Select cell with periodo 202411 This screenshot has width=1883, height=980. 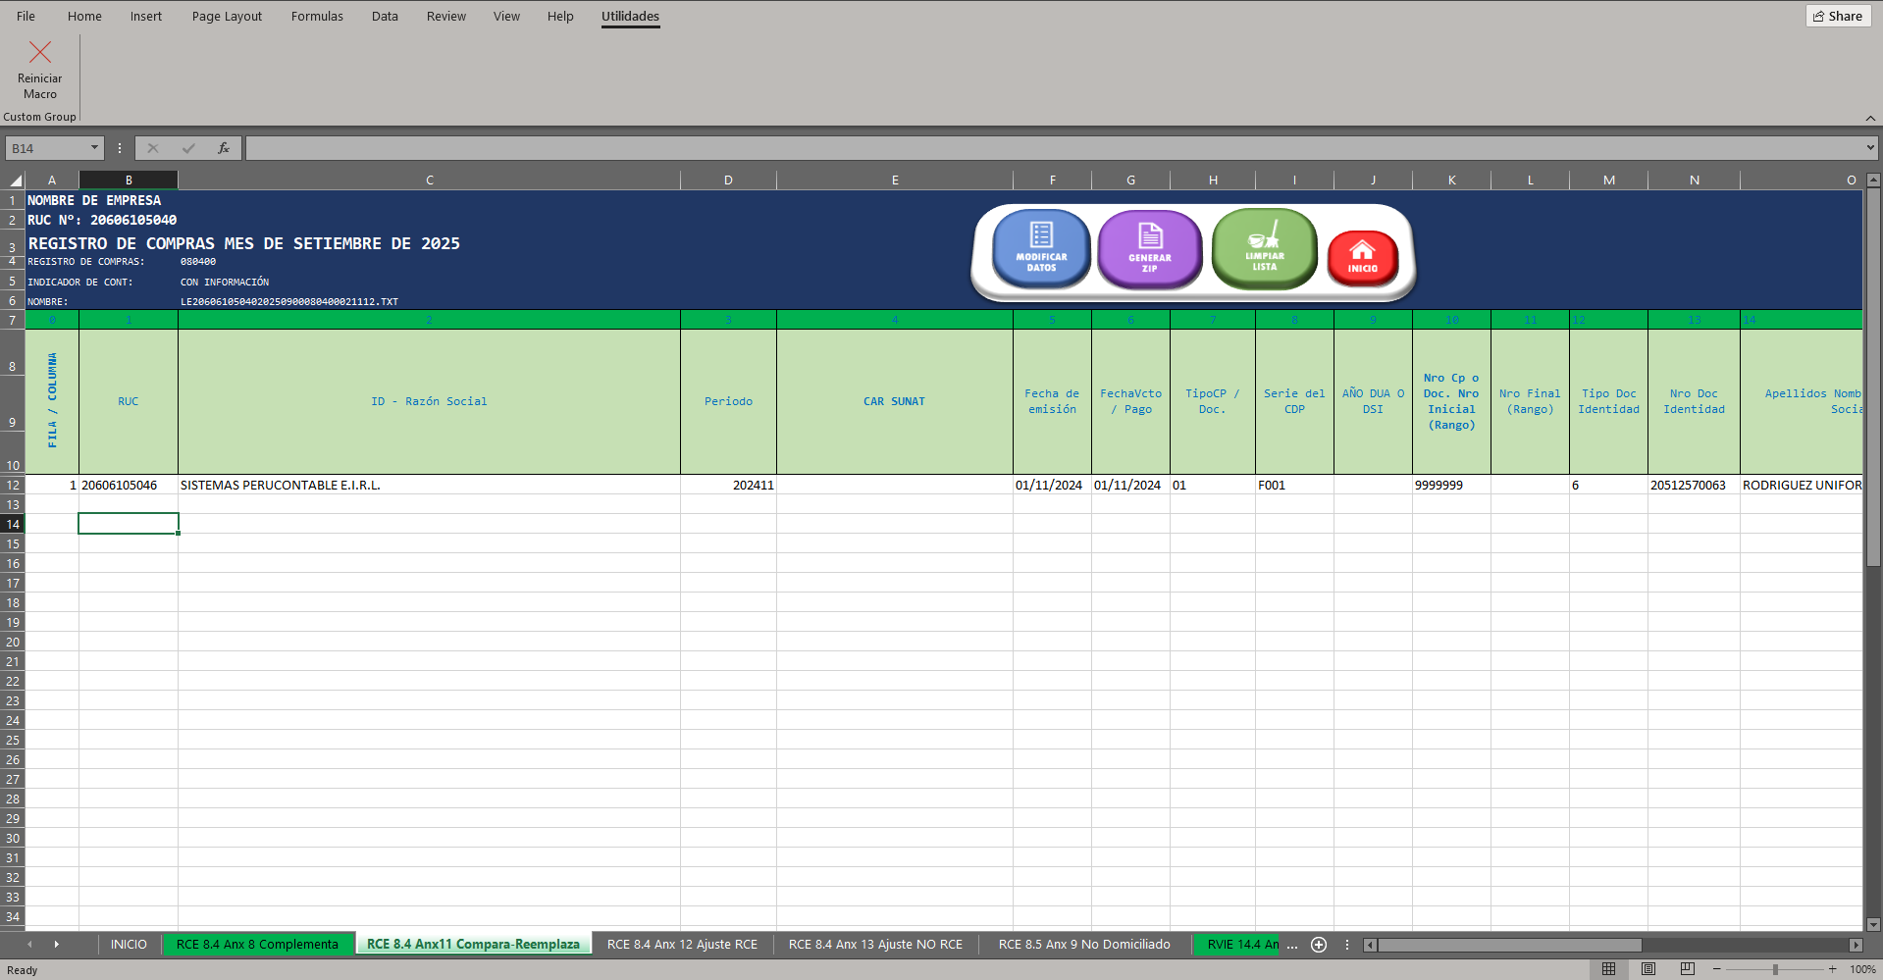point(728,485)
